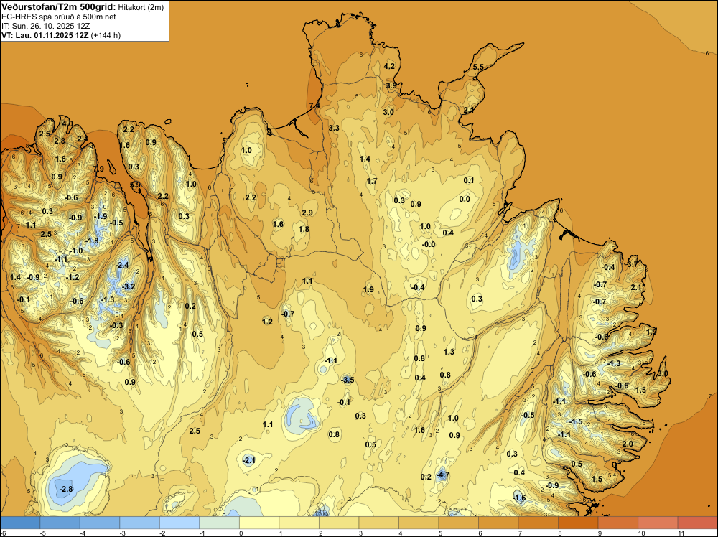
Task: Click 'EC-HRES spá brúuð á 500m net' line
Action: [59, 17]
